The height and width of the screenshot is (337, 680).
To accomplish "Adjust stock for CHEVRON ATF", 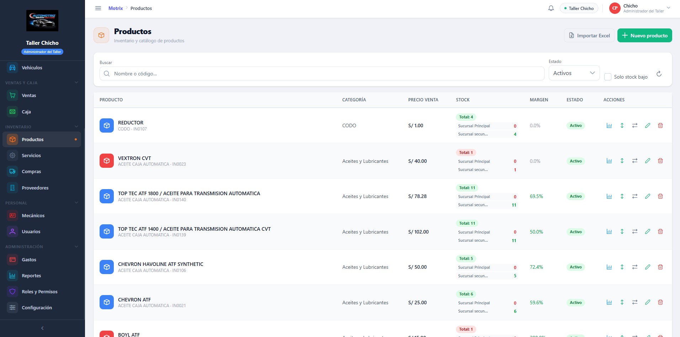I will click(622, 302).
